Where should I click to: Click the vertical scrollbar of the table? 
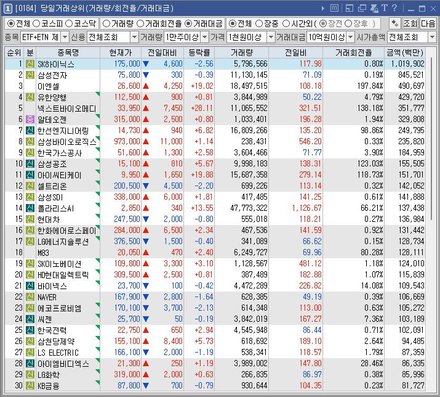431,137
